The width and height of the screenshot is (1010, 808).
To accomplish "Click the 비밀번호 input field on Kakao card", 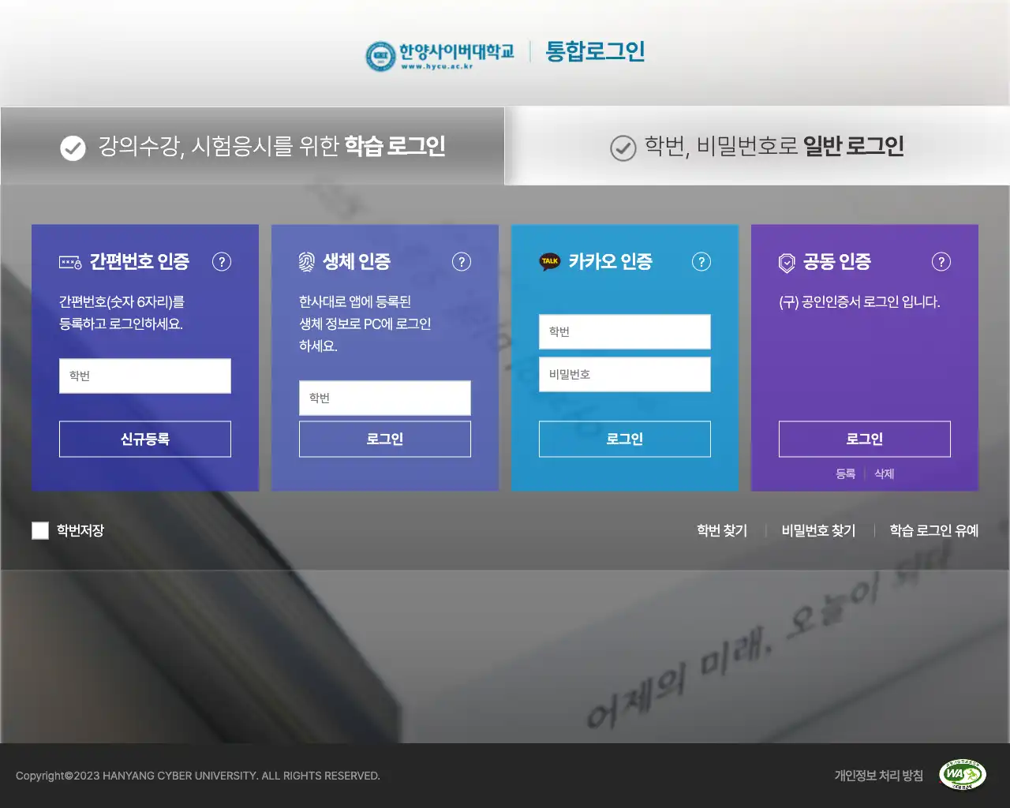I will pyautogui.click(x=624, y=374).
